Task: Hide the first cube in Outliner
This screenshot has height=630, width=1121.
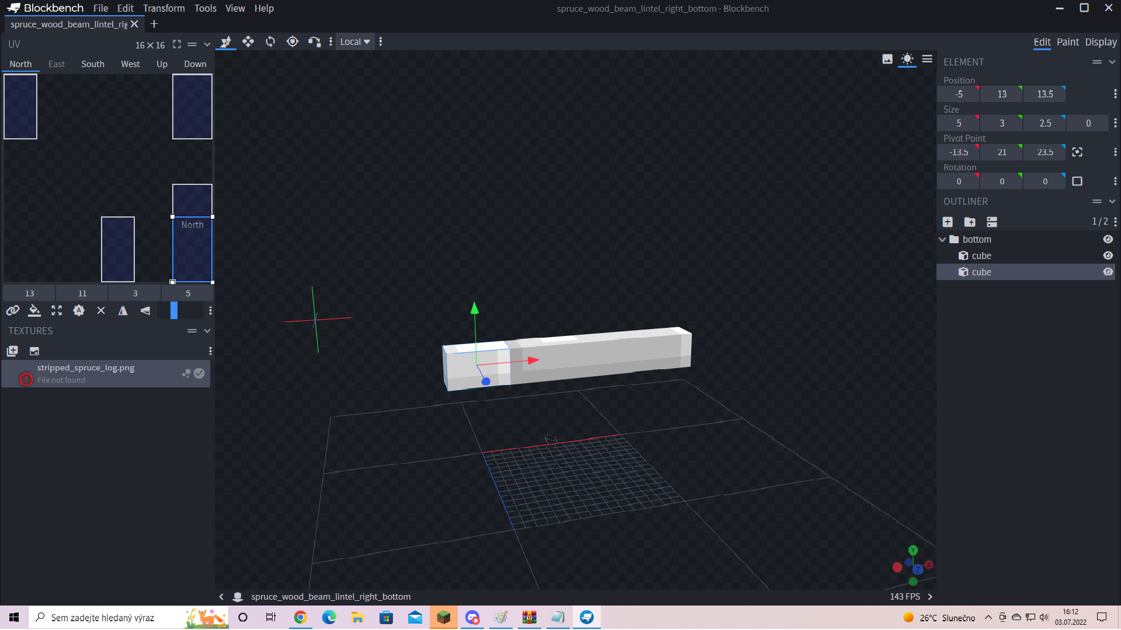Action: point(1108,256)
